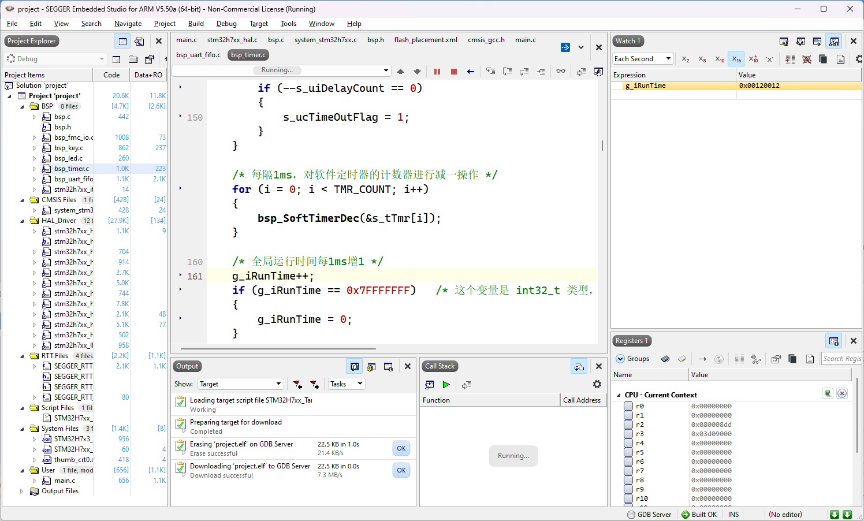Open the Debug menu
Image resolution: width=864 pixels, height=521 pixels.
226,24
